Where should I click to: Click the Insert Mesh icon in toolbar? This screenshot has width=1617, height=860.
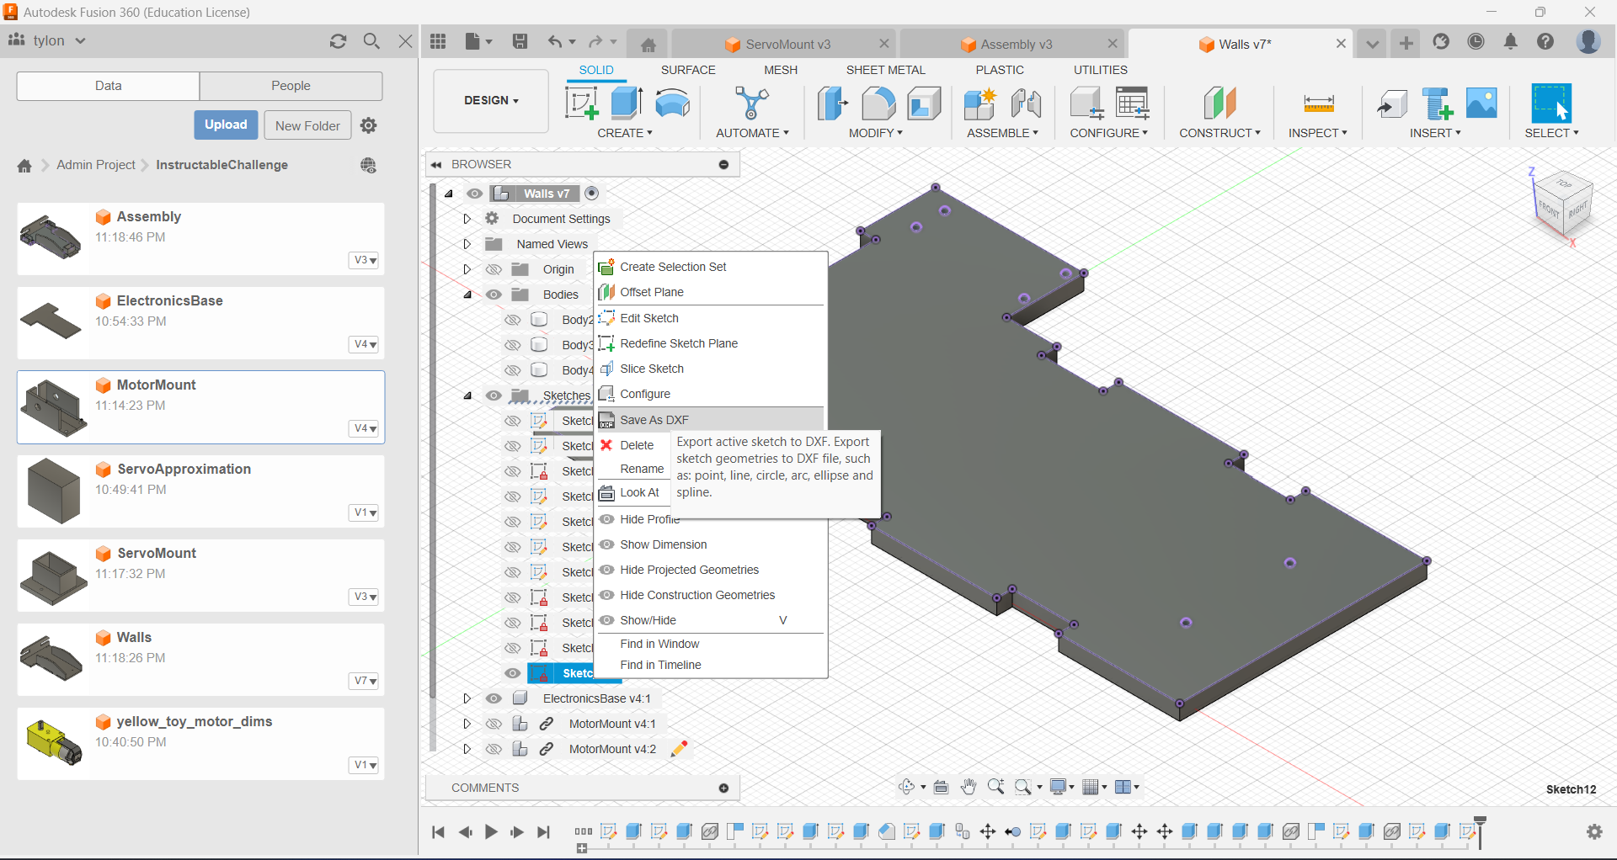click(1438, 104)
